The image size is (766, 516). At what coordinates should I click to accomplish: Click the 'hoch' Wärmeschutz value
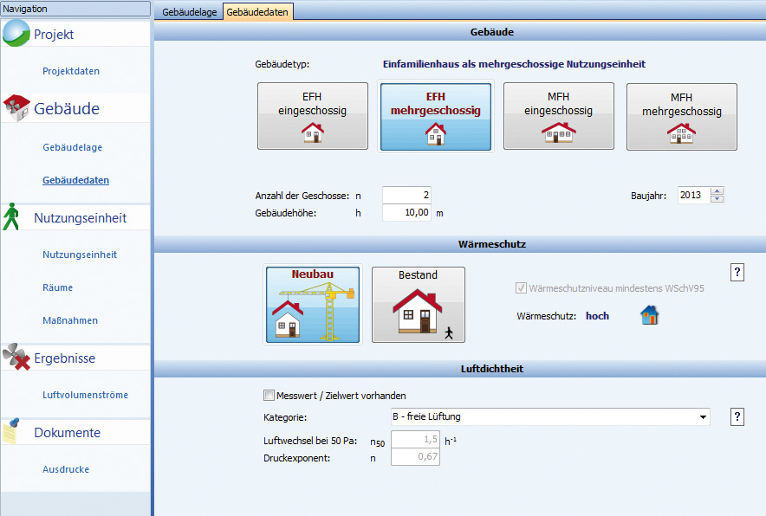pyautogui.click(x=597, y=316)
